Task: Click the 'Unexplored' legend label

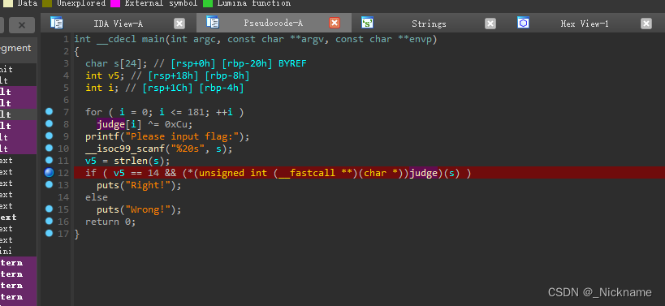Action: coord(81,3)
